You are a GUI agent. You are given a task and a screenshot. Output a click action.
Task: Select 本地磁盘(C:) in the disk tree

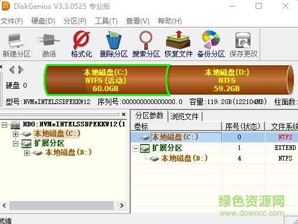[57, 134]
